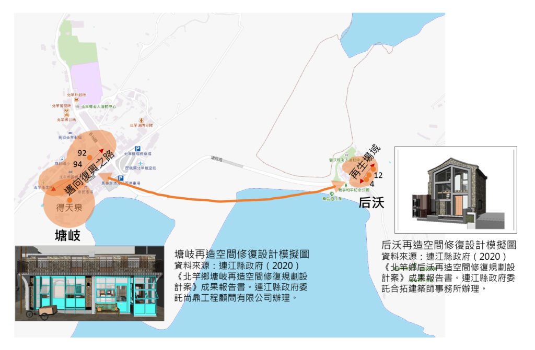The image size is (535, 350).
Task: Open the 后沃 stone house rendering image
Action: [x=456, y=190]
